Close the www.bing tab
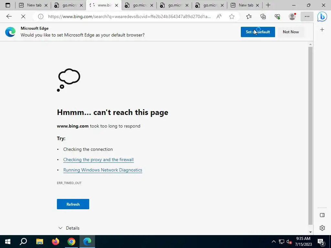The image size is (331, 248). tap(116, 5)
